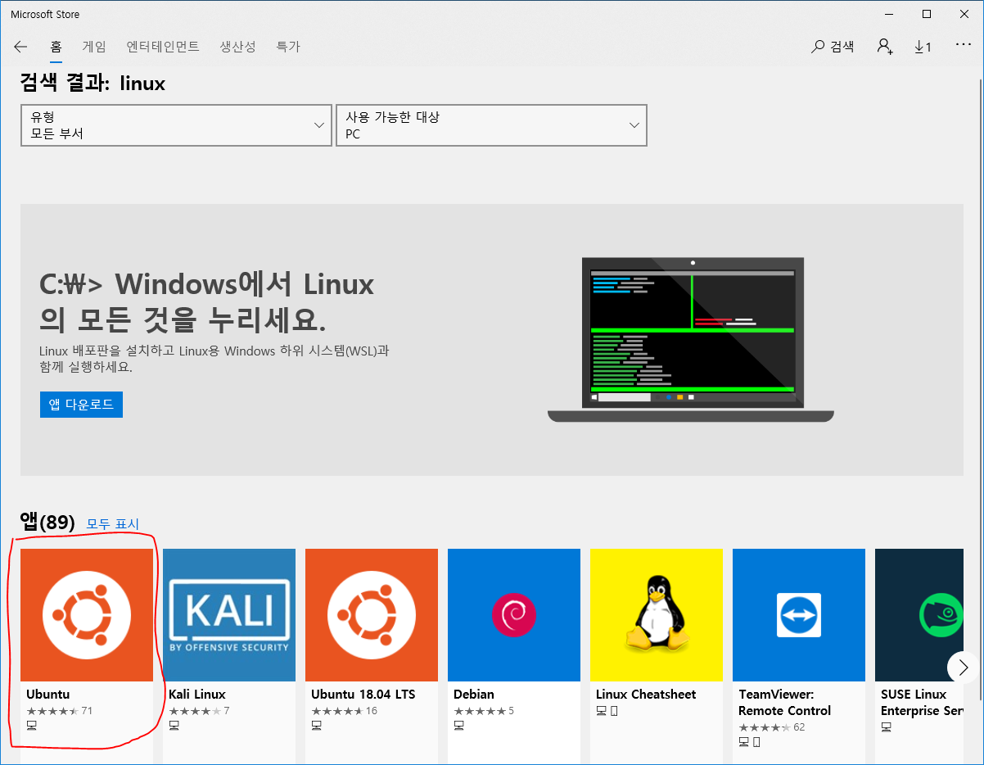Click the Kali Linux rating of 7
This screenshot has width=984, height=765.
point(199,711)
